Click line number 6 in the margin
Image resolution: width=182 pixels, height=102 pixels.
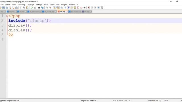pyautogui.click(x=3, y=40)
